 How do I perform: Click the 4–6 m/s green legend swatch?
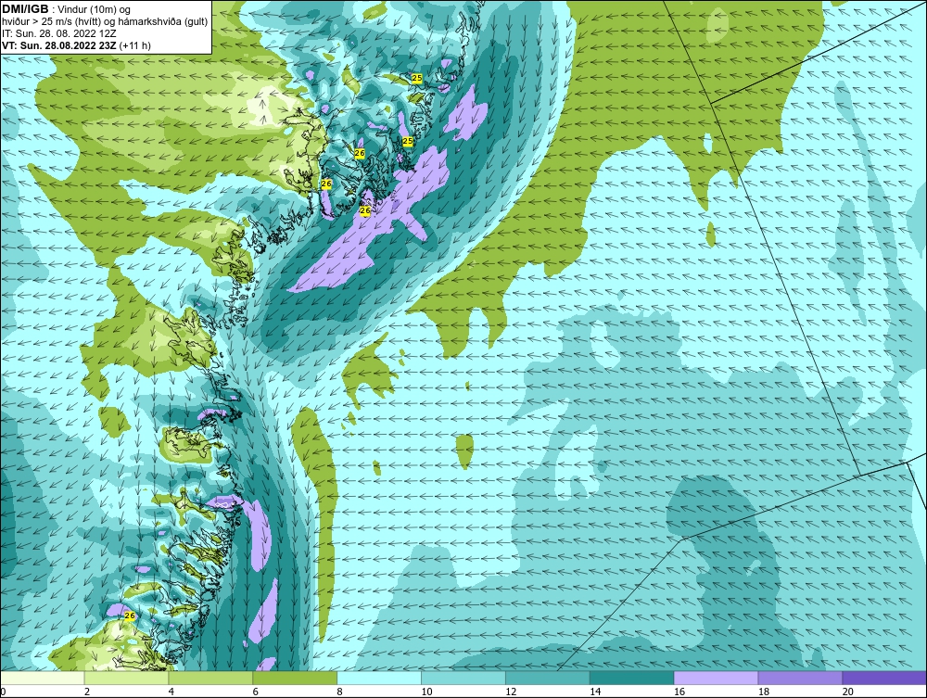[210, 678]
